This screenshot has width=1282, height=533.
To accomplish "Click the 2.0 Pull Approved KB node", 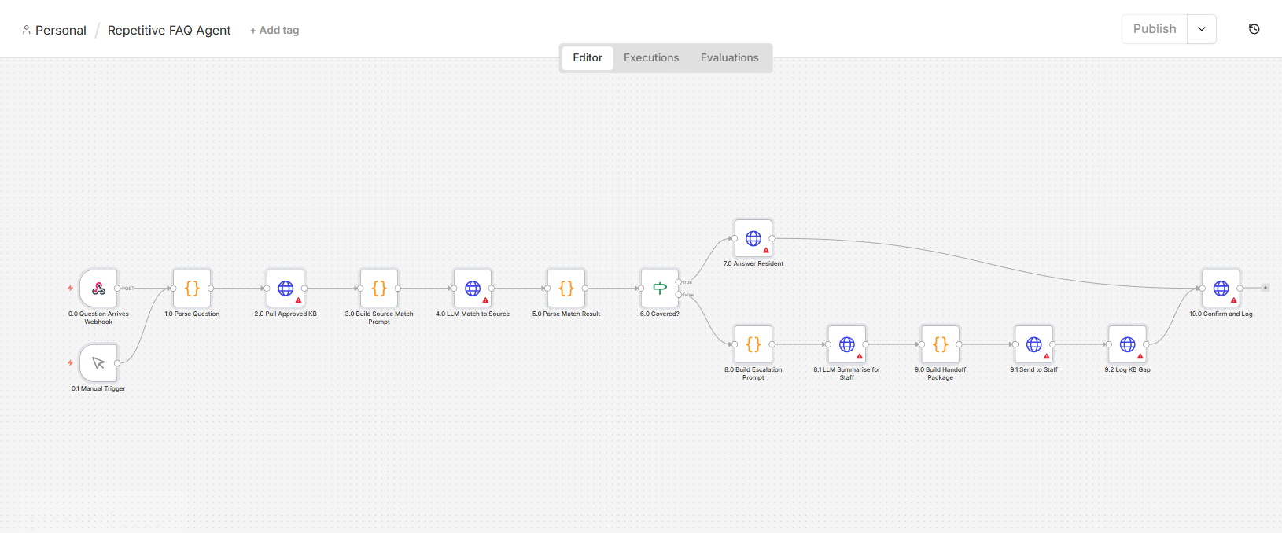I will click(286, 289).
